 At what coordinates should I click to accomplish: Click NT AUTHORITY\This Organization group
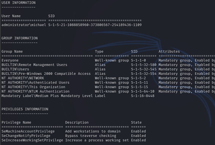point(33,87)
